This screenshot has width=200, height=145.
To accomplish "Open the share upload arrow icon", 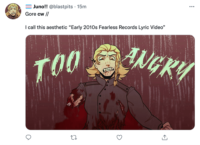I will tap(165, 137).
